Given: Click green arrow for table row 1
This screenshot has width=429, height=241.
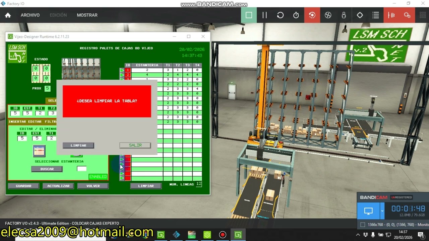Looking at the screenshot, I should (122, 70).
